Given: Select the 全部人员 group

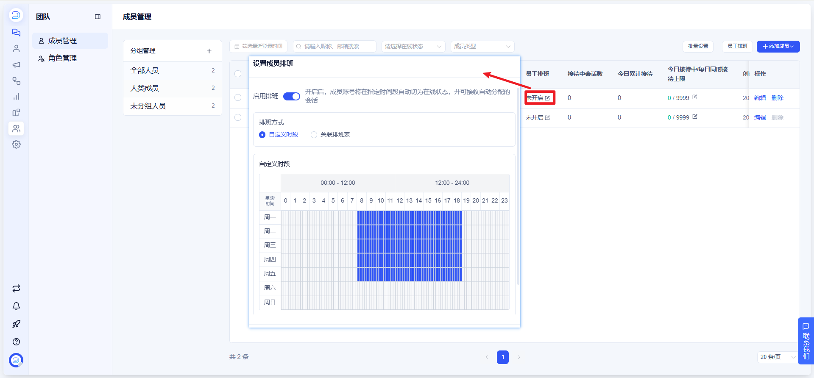Looking at the screenshot, I should tap(173, 70).
